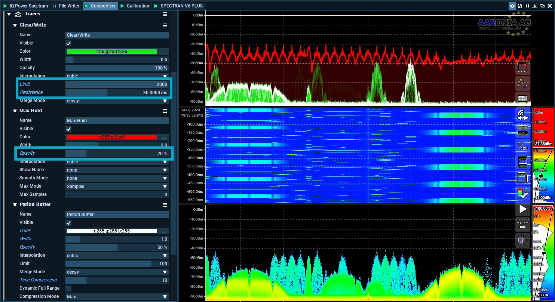Click the frequency span arrows icon
Viewport: 555px width, 302px height.
point(522,115)
